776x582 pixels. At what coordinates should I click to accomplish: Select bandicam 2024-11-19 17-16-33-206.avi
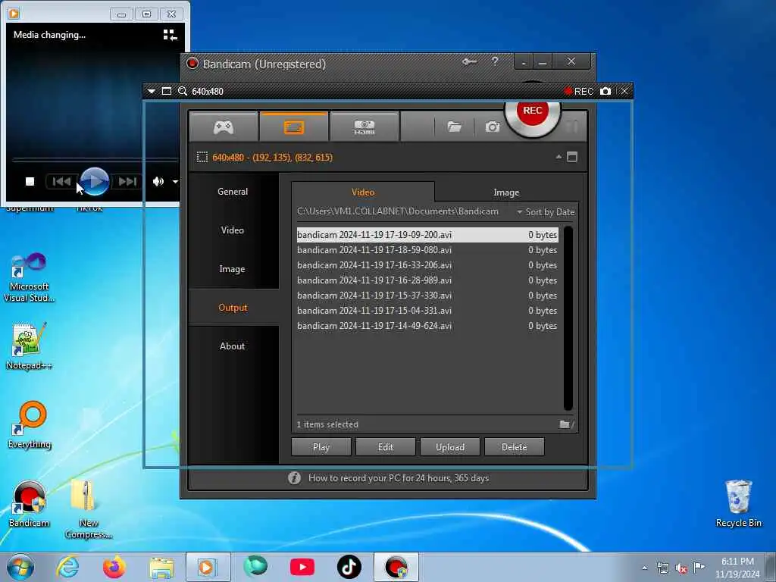427,265
